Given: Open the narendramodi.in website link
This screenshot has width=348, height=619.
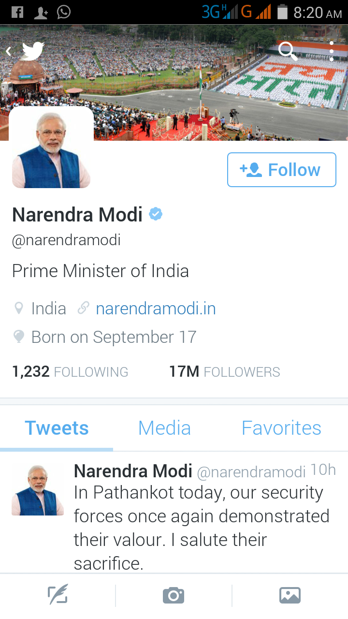Looking at the screenshot, I should click(156, 309).
